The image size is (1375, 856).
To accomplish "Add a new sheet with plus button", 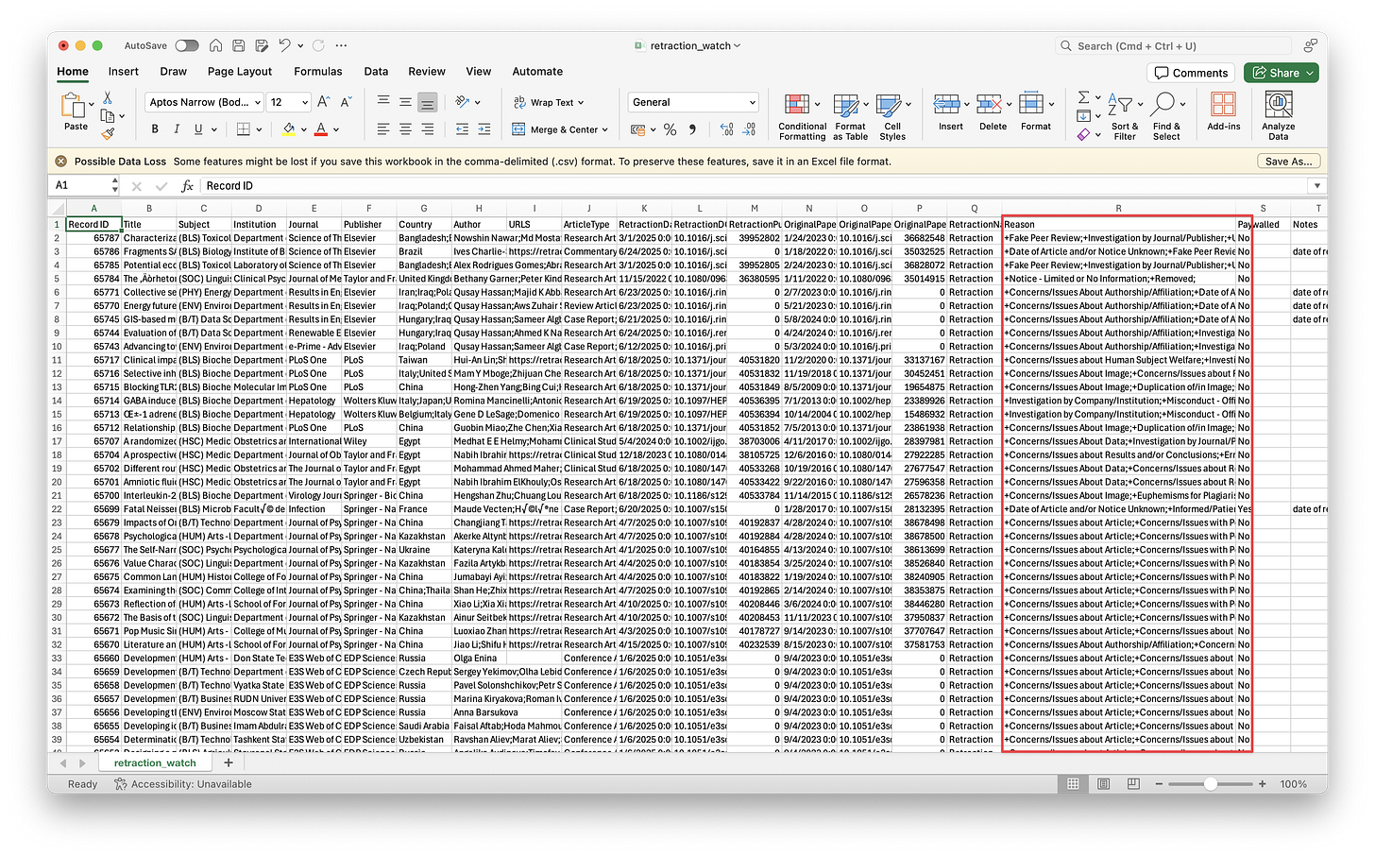I will [228, 762].
